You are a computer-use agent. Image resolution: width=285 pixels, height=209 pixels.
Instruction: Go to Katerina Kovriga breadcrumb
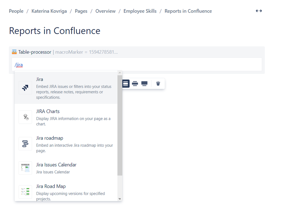coord(49,11)
